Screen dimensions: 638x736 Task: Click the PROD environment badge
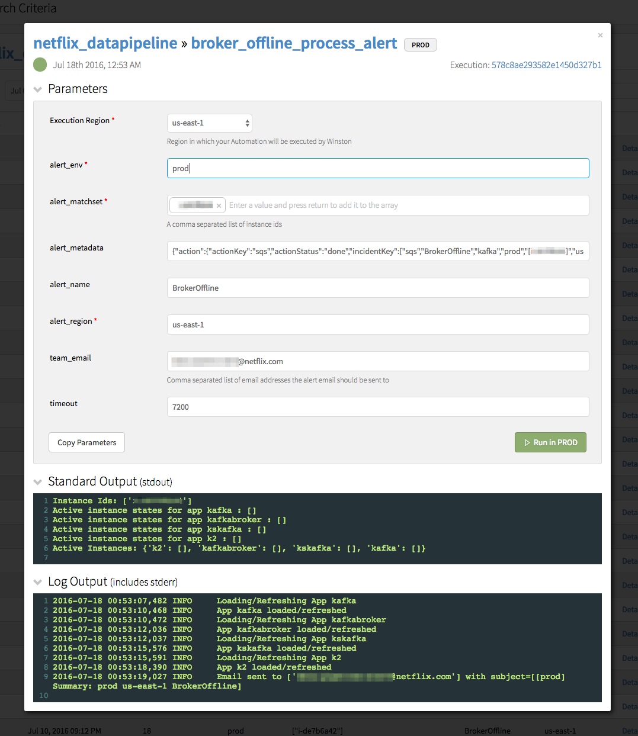coord(421,45)
